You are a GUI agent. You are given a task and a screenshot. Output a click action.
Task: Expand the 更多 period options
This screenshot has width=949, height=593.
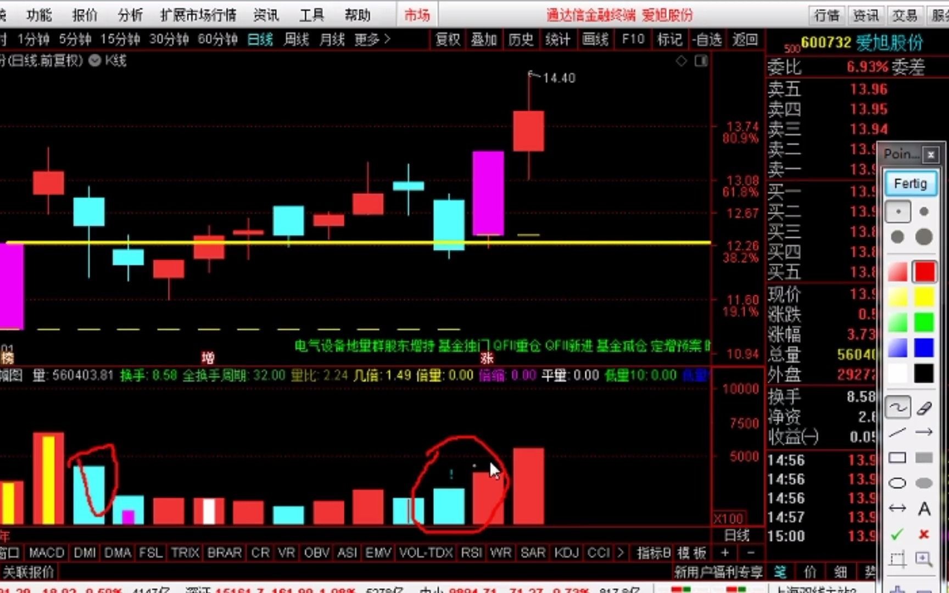coord(372,40)
